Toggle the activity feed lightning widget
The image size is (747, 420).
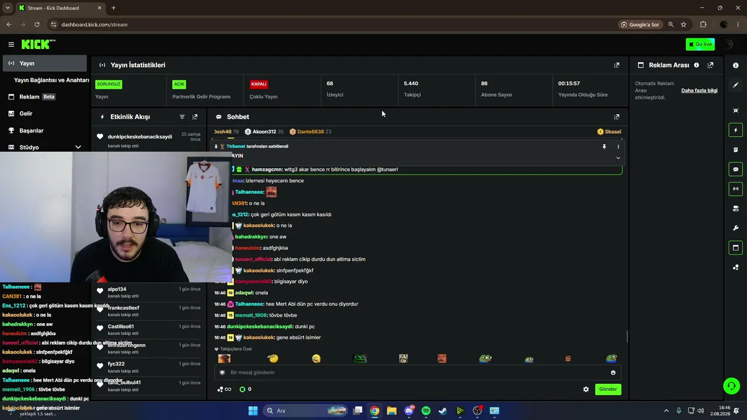735,130
